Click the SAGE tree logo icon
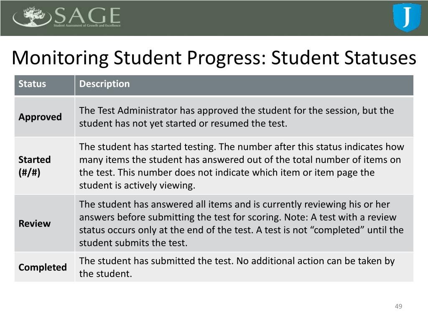428x321 pixels. coord(32,17)
